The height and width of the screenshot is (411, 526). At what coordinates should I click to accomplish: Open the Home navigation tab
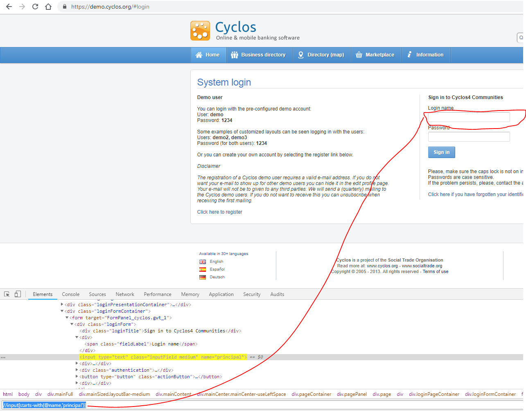click(x=208, y=55)
